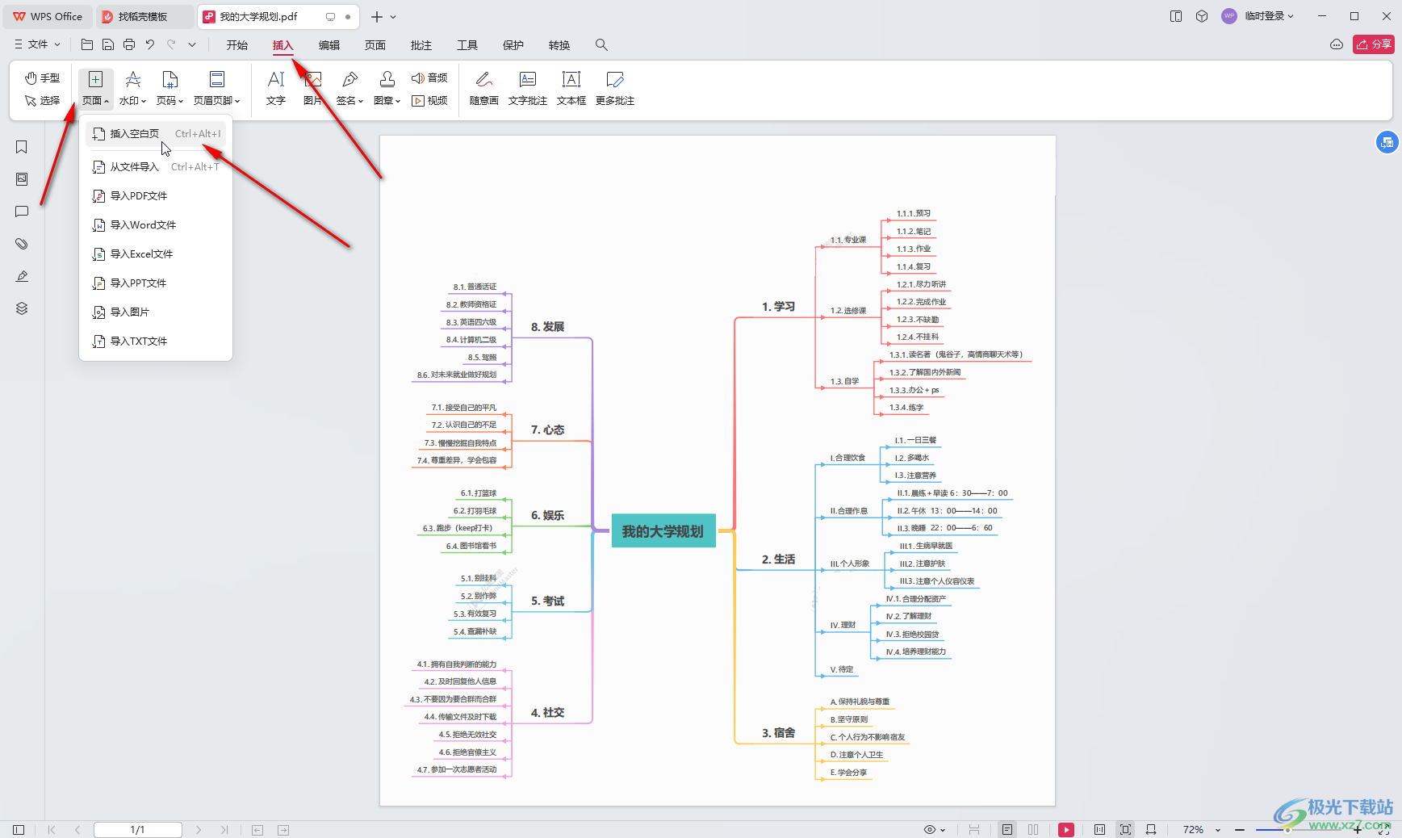Choose Insert blank page (插入空白页)
Screen dimensions: 1402x838
pos(156,134)
